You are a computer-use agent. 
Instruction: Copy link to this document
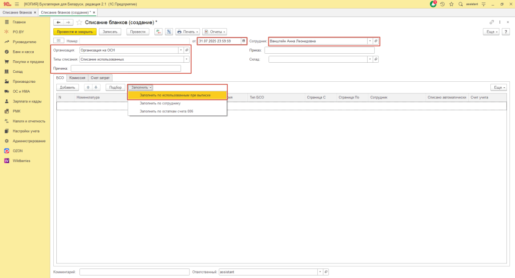(492, 22)
